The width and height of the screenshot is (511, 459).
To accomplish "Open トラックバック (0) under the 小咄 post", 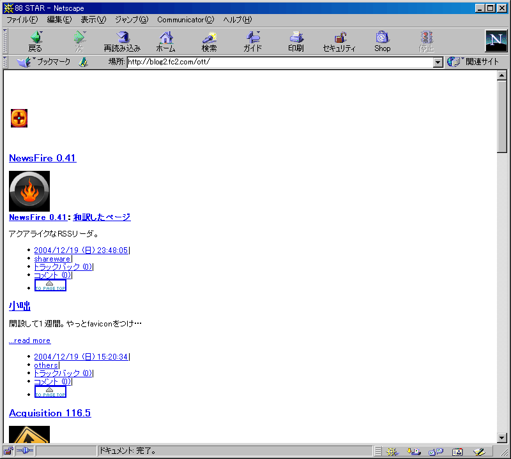I will 63,373.
